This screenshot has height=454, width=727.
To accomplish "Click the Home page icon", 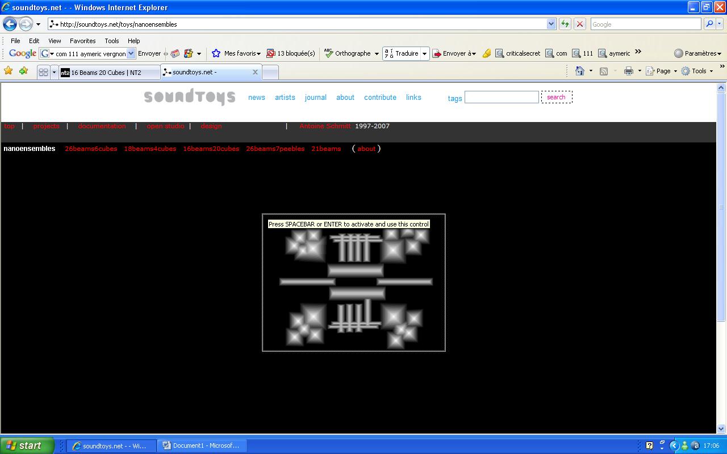I will tap(580, 71).
